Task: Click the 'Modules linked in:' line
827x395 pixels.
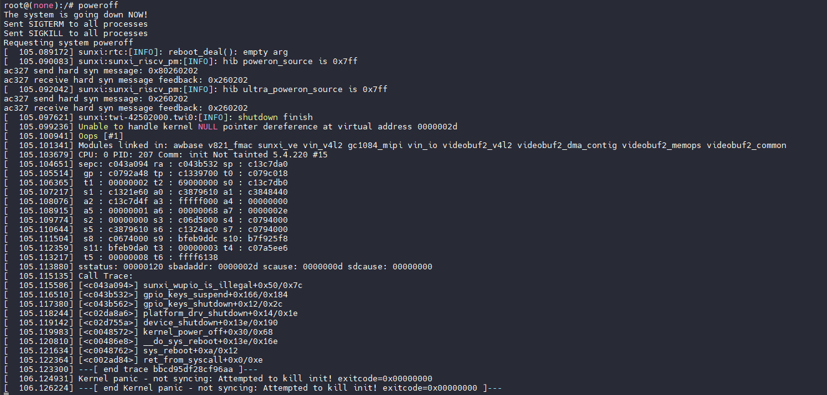Action: click(432, 146)
